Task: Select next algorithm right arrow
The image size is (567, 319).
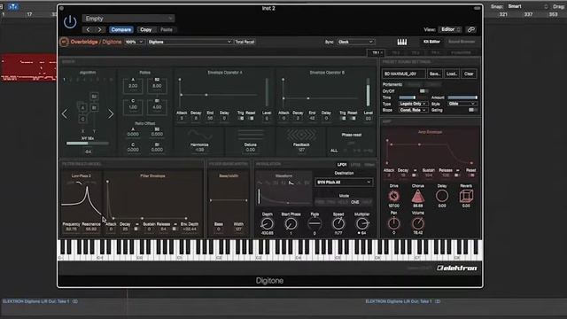Action: (x=111, y=114)
